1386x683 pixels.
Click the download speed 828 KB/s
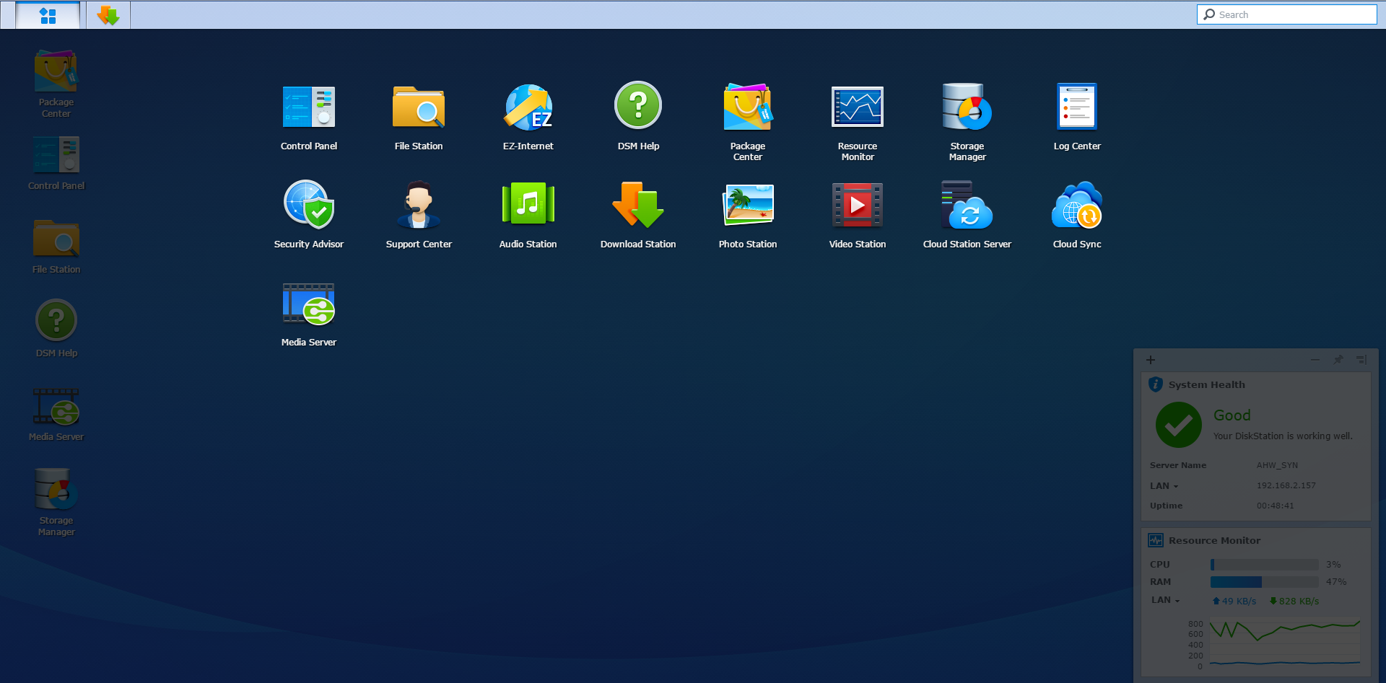tap(1294, 602)
